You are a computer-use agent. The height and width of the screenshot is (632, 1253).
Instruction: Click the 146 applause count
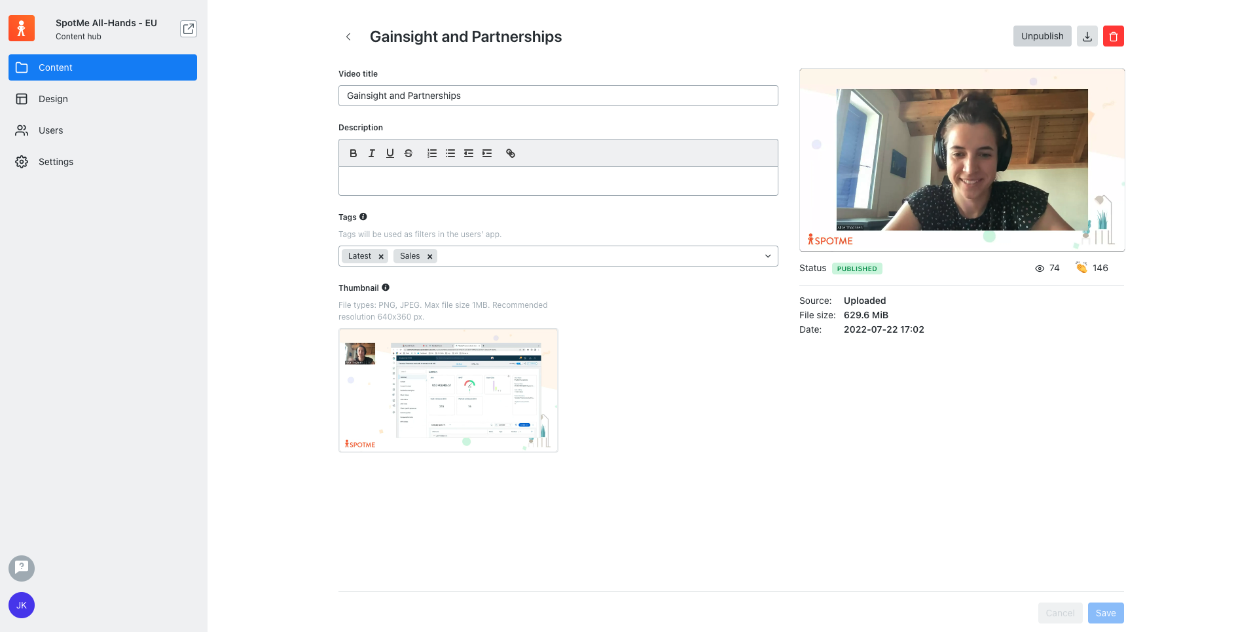(1100, 268)
